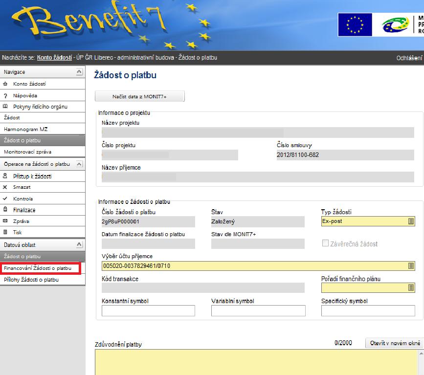Select Žádost o platbu under Datová oblast
This screenshot has height=375, width=424.
pos(43,256)
